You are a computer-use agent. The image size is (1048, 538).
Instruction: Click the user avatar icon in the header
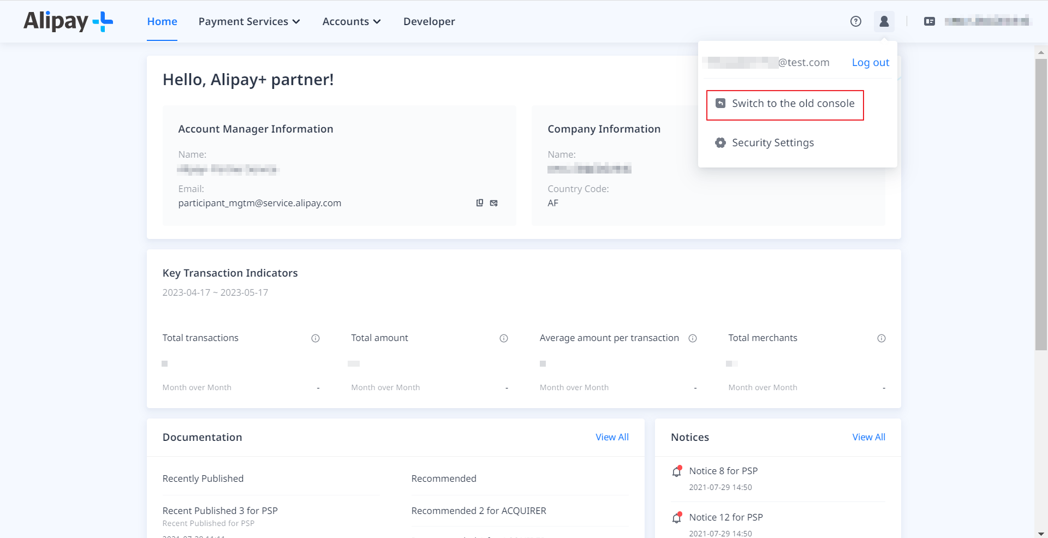(884, 21)
